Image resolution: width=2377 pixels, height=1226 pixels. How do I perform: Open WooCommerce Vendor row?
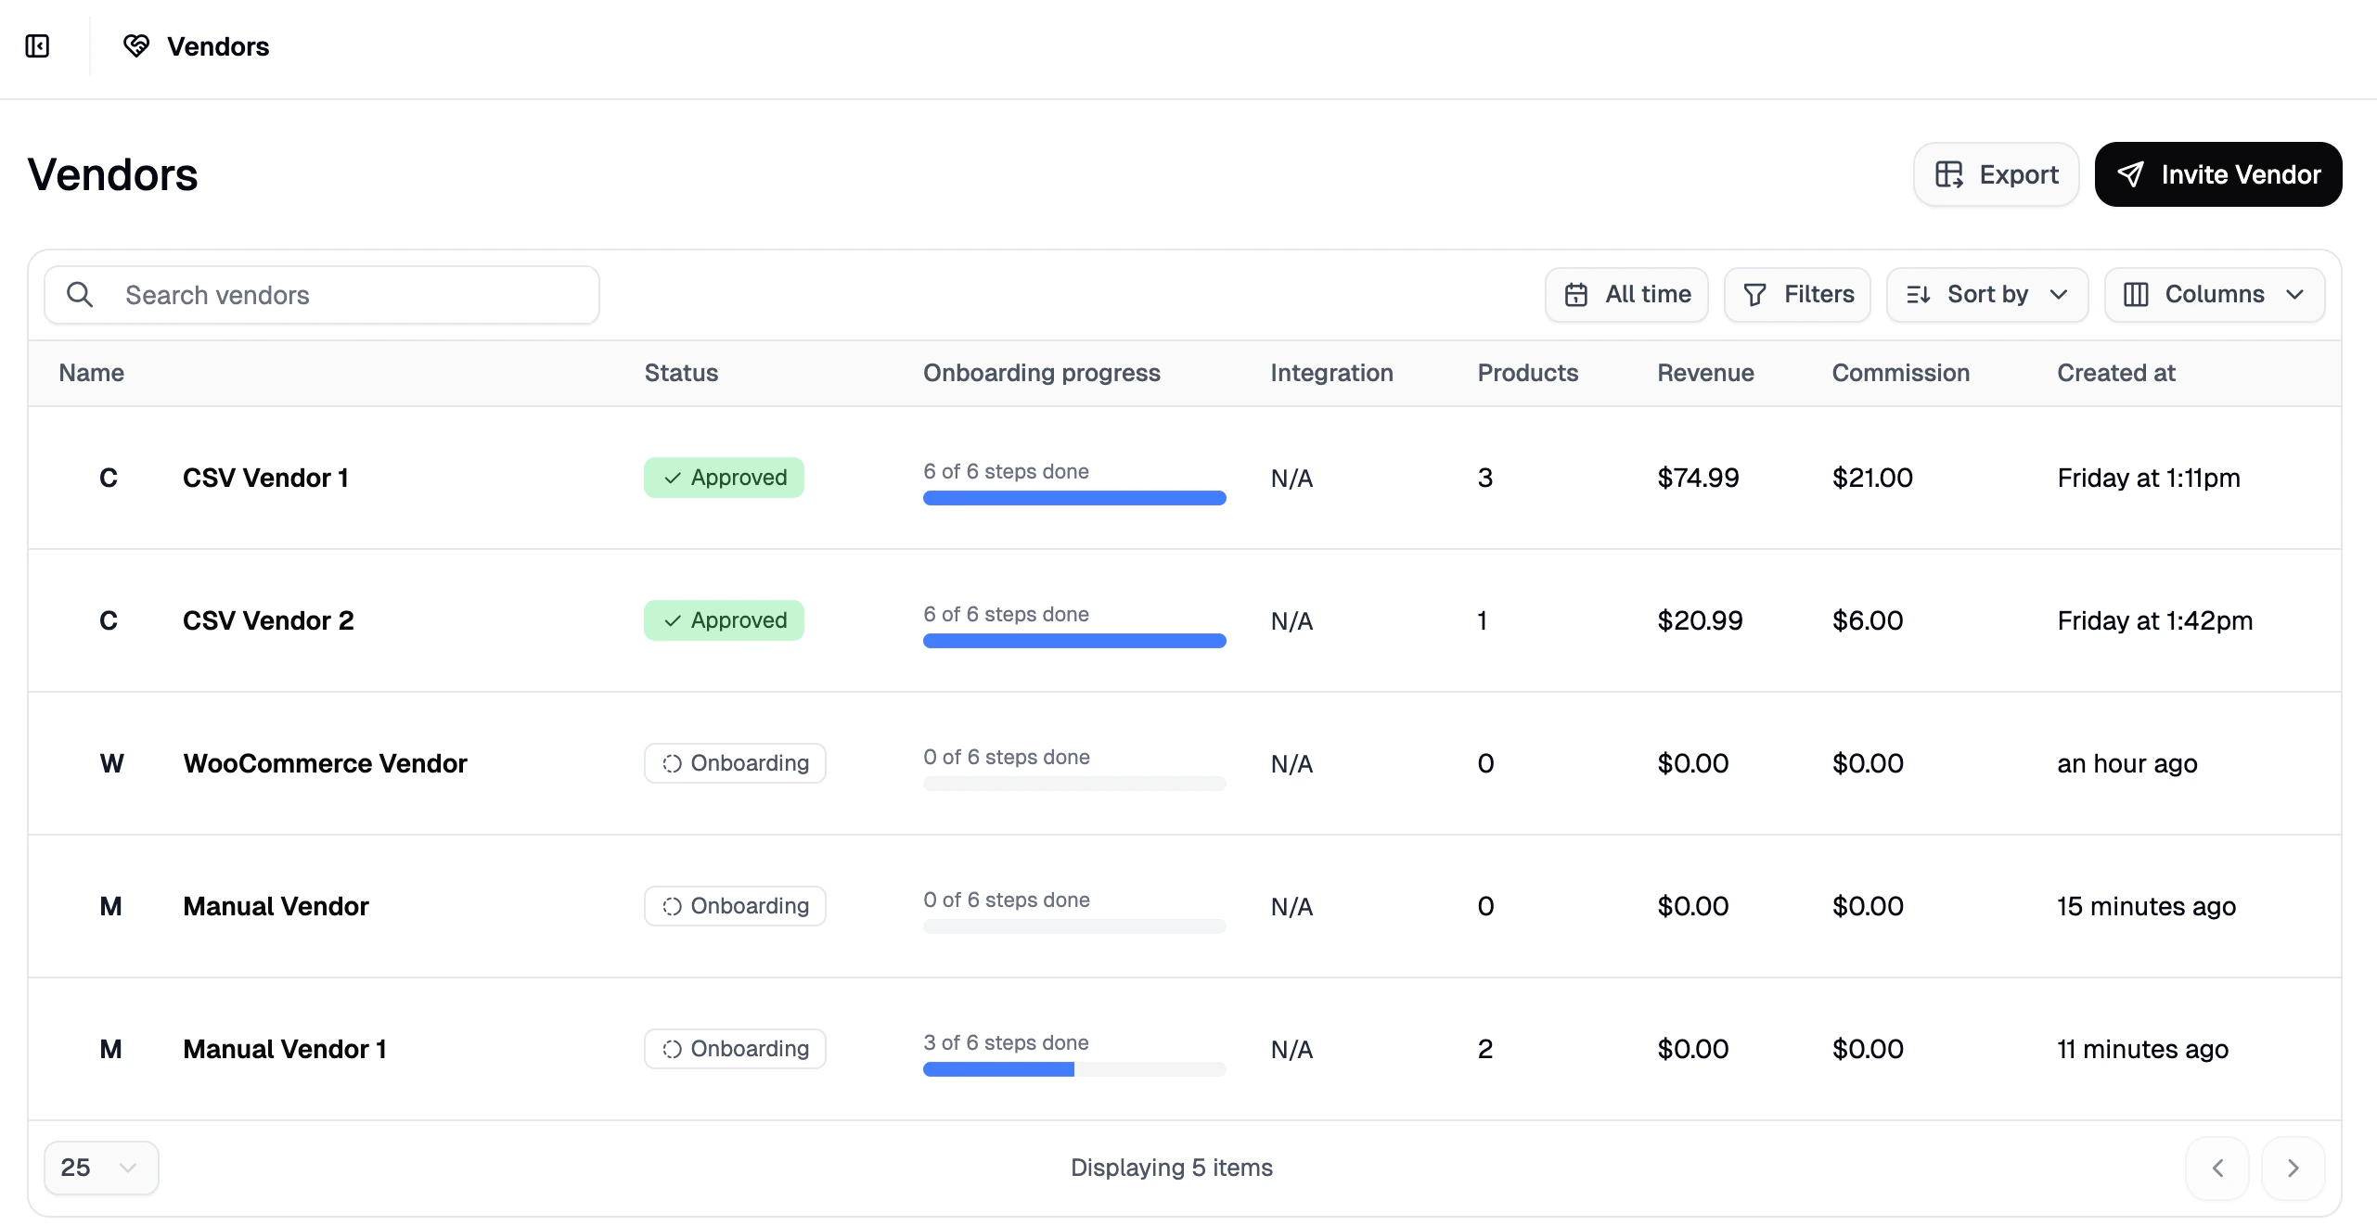tap(1184, 763)
